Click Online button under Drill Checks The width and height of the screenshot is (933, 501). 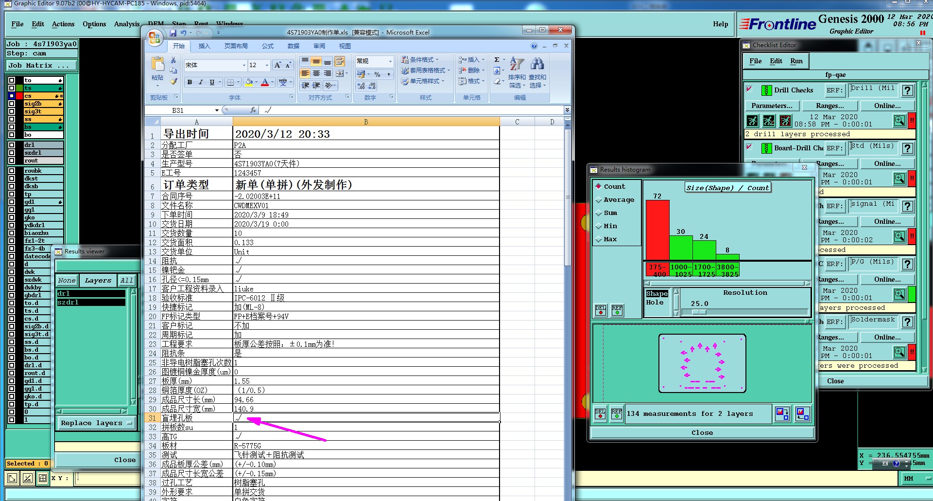pos(887,106)
